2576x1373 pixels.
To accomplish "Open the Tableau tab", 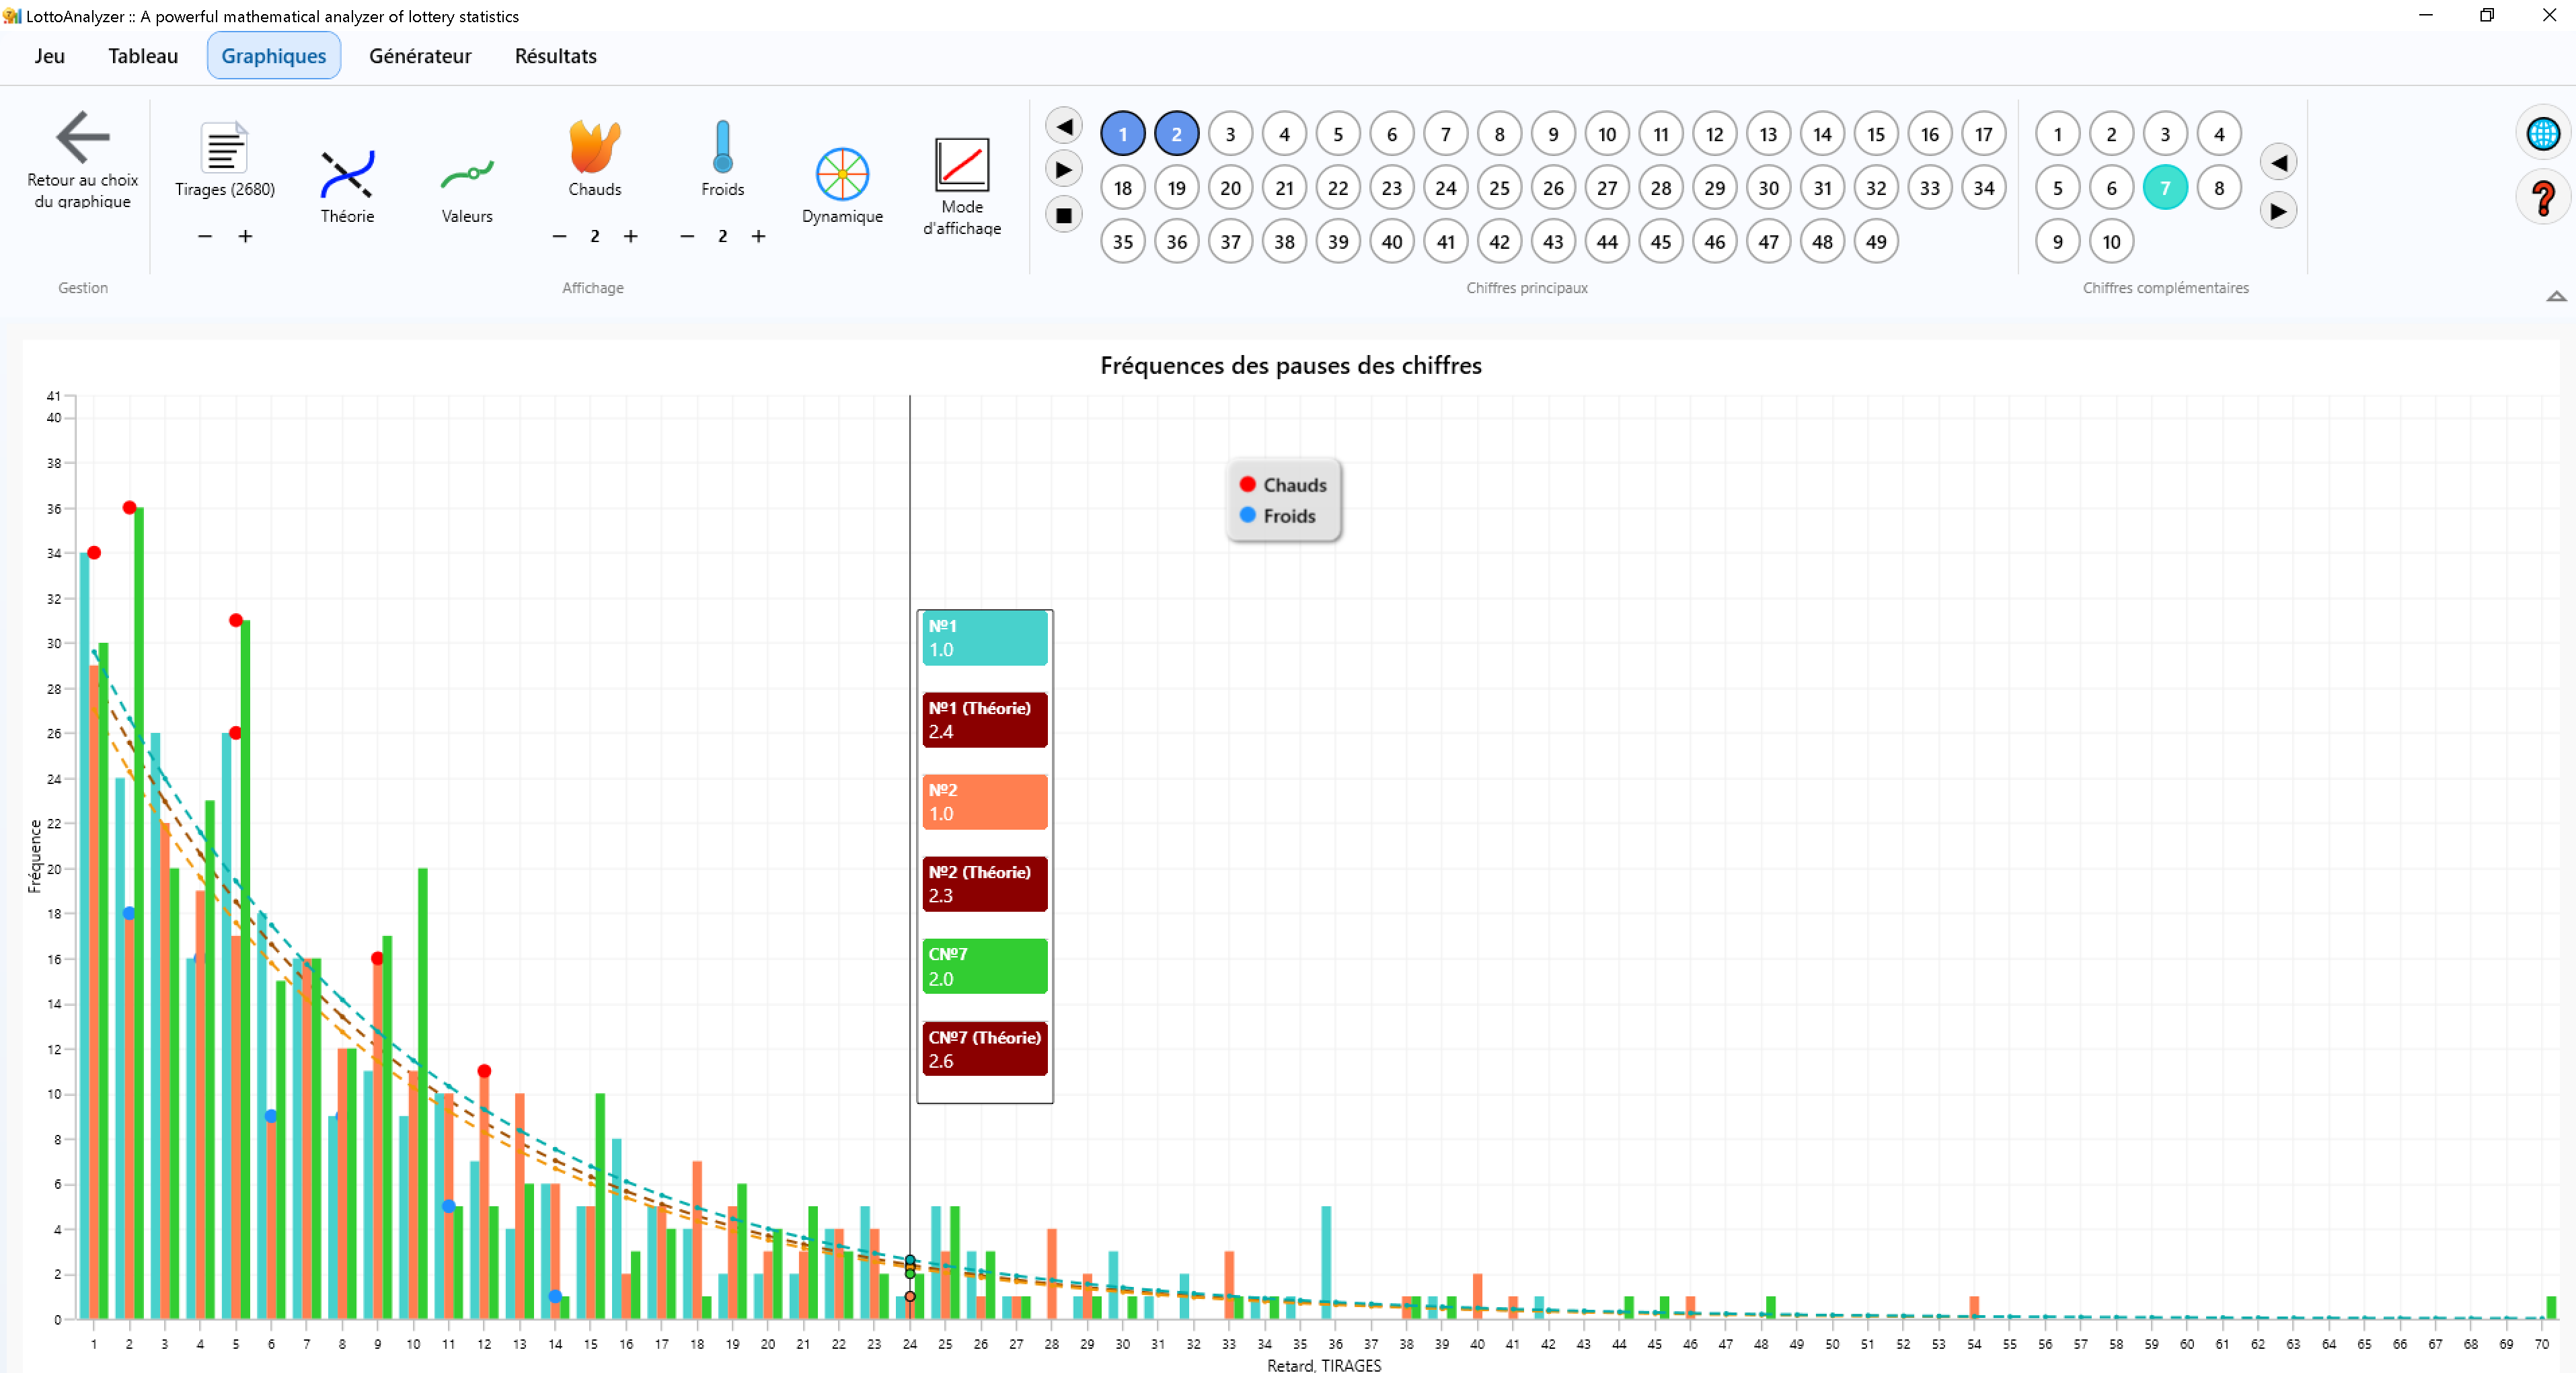I will click(x=143, y=56).
